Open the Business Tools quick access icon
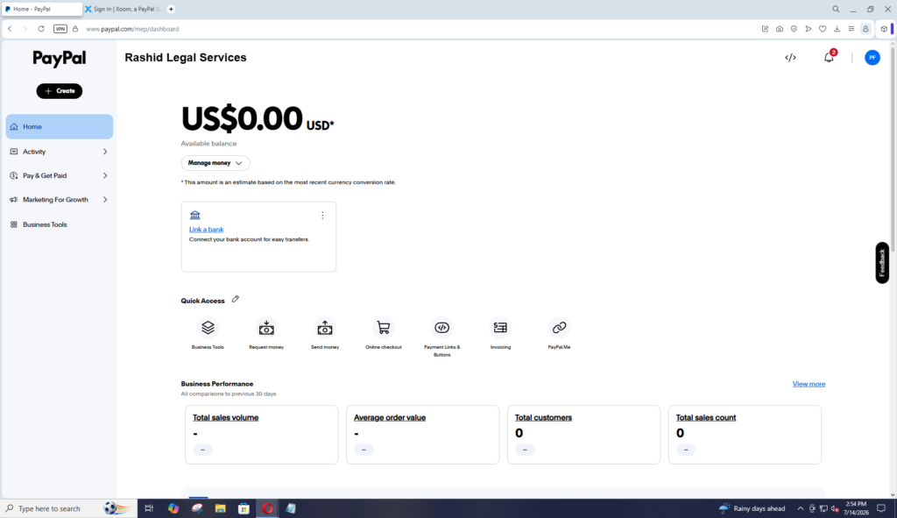Screen dimensions: 897x518 click(208, 328)
